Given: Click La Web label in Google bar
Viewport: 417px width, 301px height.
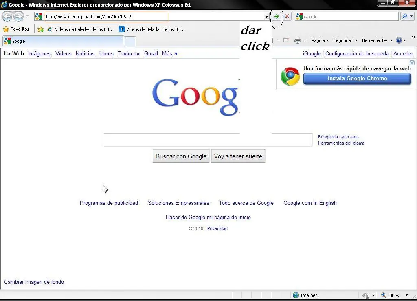Looking at the screenshot, I should (x=14, y=53).
